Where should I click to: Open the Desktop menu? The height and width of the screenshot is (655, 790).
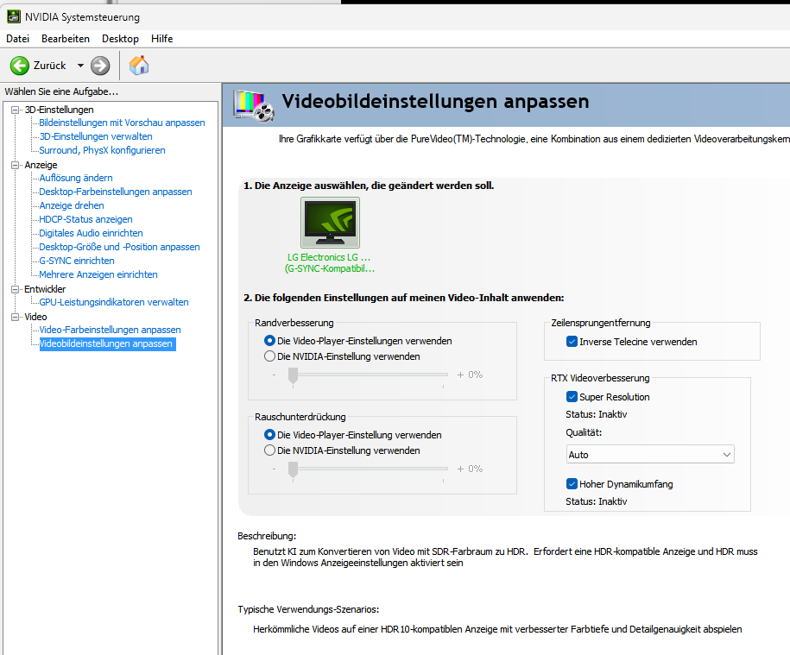point(120,39)
